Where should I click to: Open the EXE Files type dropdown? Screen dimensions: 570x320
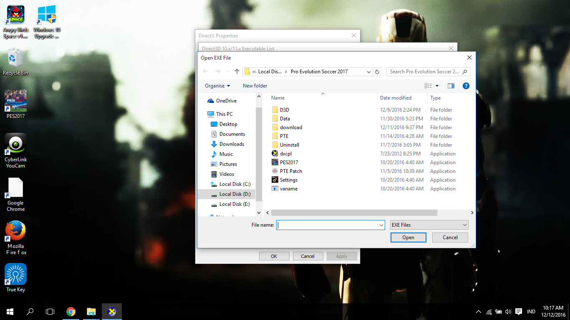coord(429,225)
